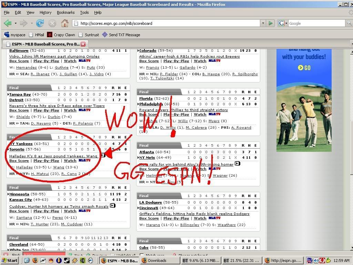This screenshot has width=353, height=265.
Task: Click the Forward navigation arrow
Action: click(x=24, y=23)
